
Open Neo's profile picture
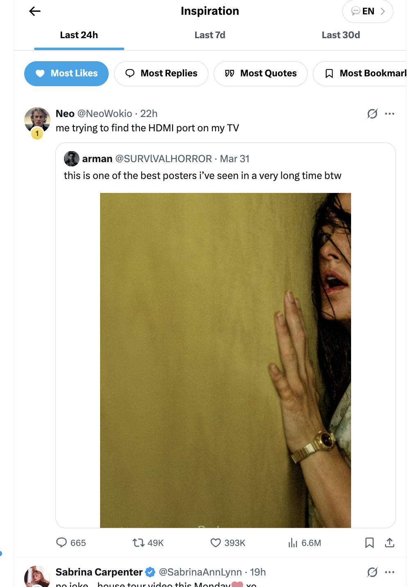[37, 116]
